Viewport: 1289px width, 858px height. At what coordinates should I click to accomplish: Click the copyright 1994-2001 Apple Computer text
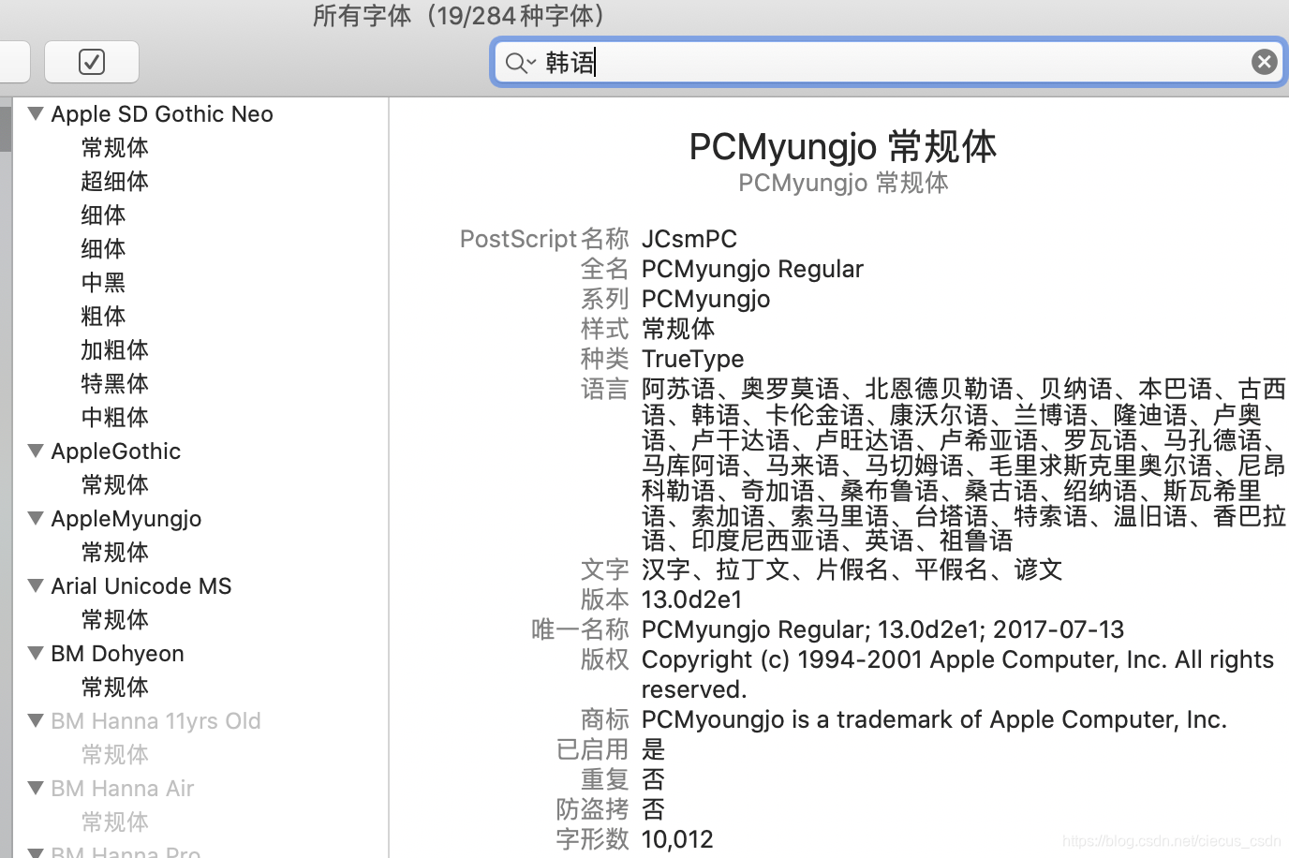pos(957,674)
